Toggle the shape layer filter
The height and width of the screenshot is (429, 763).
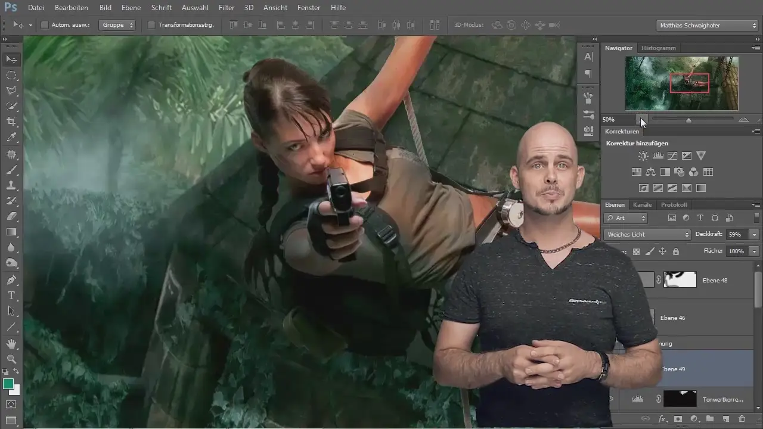(715, 218)
